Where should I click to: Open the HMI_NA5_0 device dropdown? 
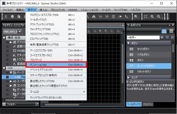20,32
